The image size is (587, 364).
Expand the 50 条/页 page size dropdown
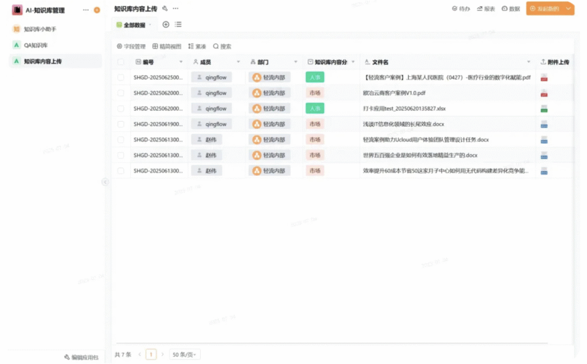coord(185,355)
